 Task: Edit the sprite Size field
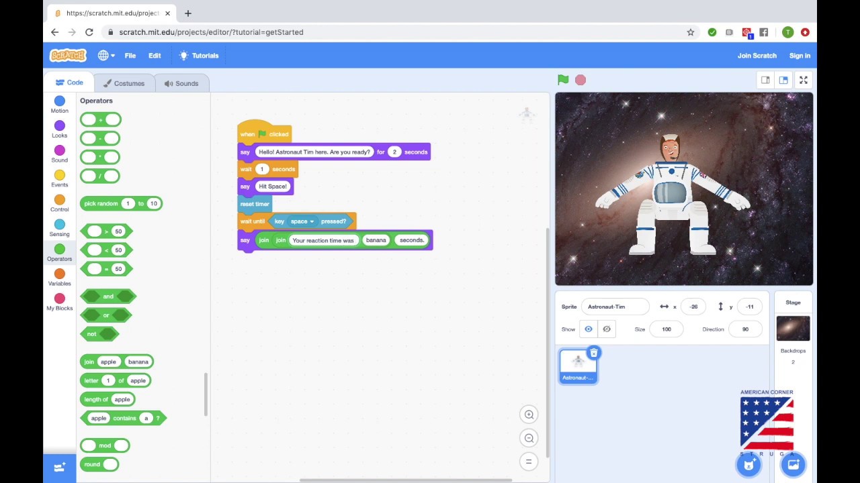[x=666, y=329]
